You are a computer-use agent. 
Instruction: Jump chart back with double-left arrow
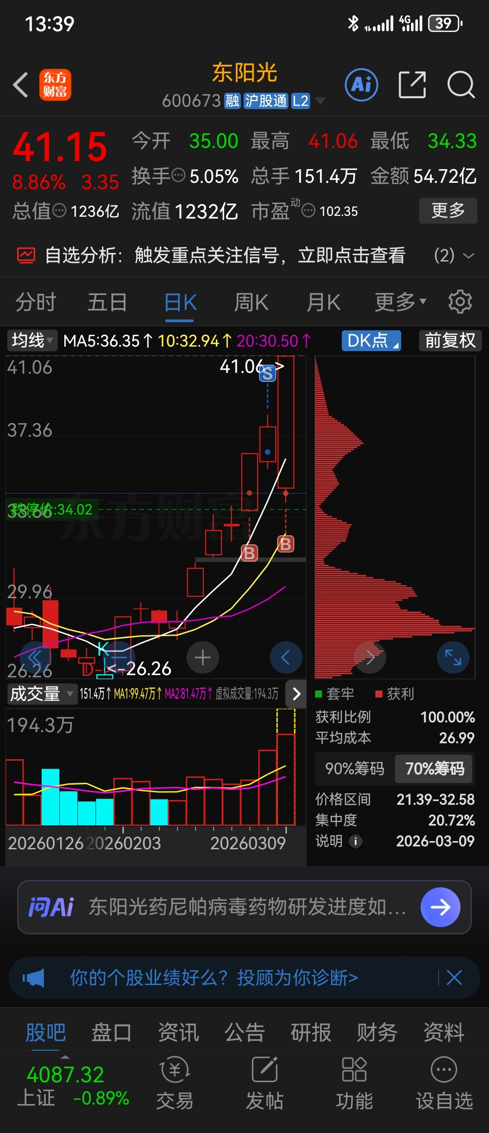pyautogui.click(x=35, y=657)
